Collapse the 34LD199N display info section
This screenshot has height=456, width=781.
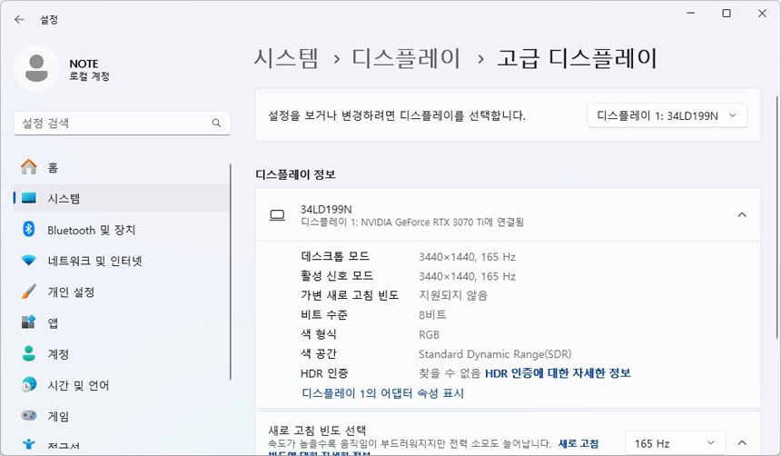[x=741, y=215]
